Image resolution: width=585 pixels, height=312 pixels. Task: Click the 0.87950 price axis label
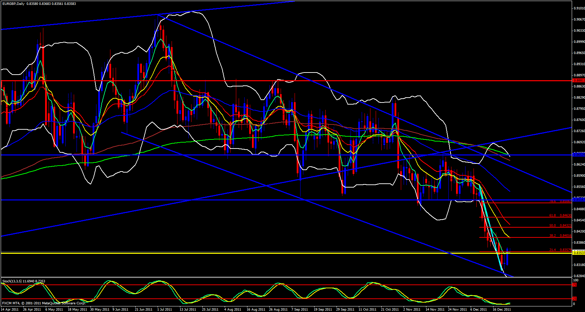[x=579, y=109]
